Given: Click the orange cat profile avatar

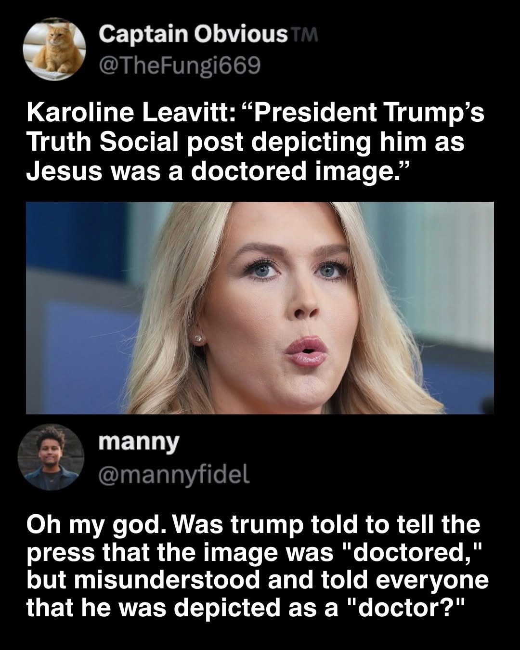Looking at the screenshot, I should [54, 49].
